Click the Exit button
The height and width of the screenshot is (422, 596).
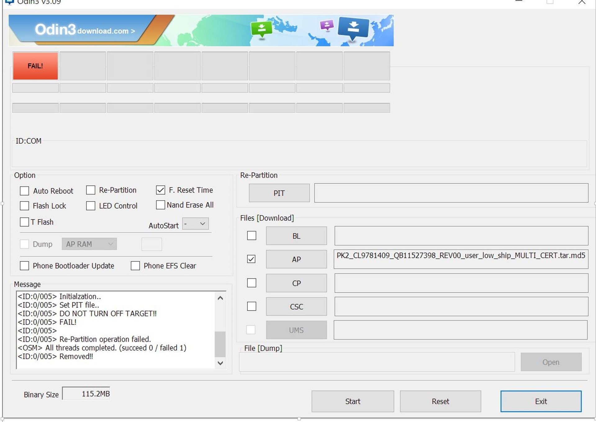[541, 401]
